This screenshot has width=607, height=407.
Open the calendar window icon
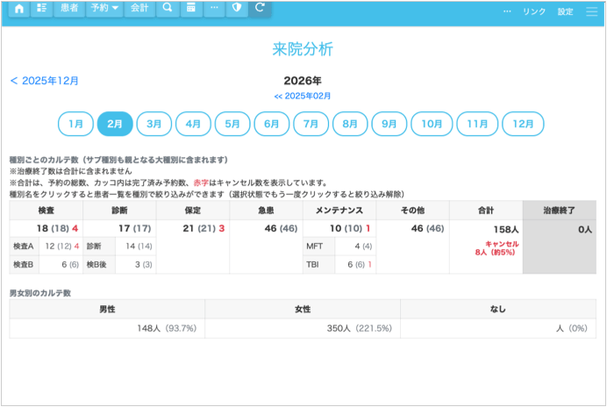pyautogui.click(x=190, y=9)
